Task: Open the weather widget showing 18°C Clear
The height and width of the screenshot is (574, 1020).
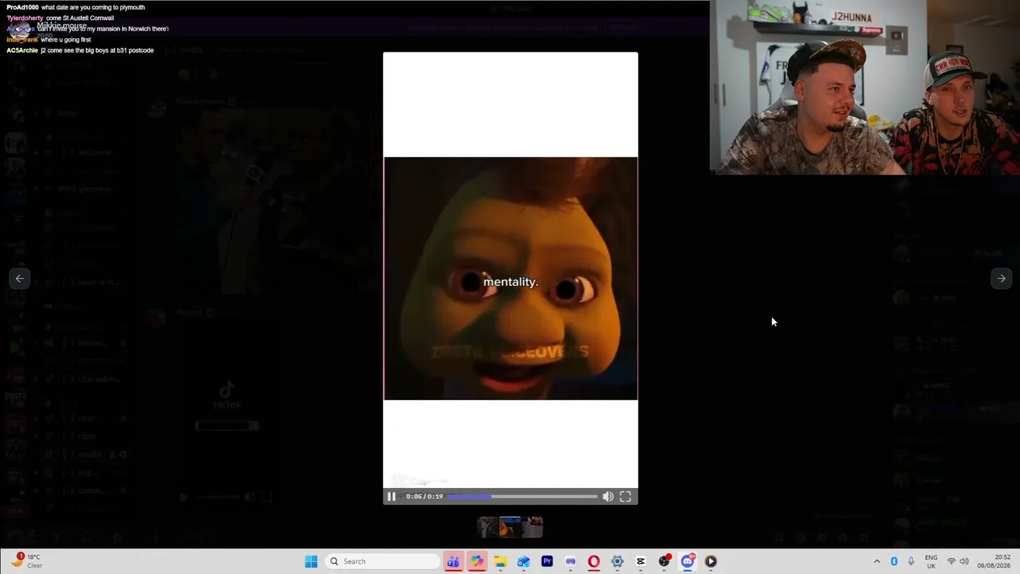Action: pos(25,561)
